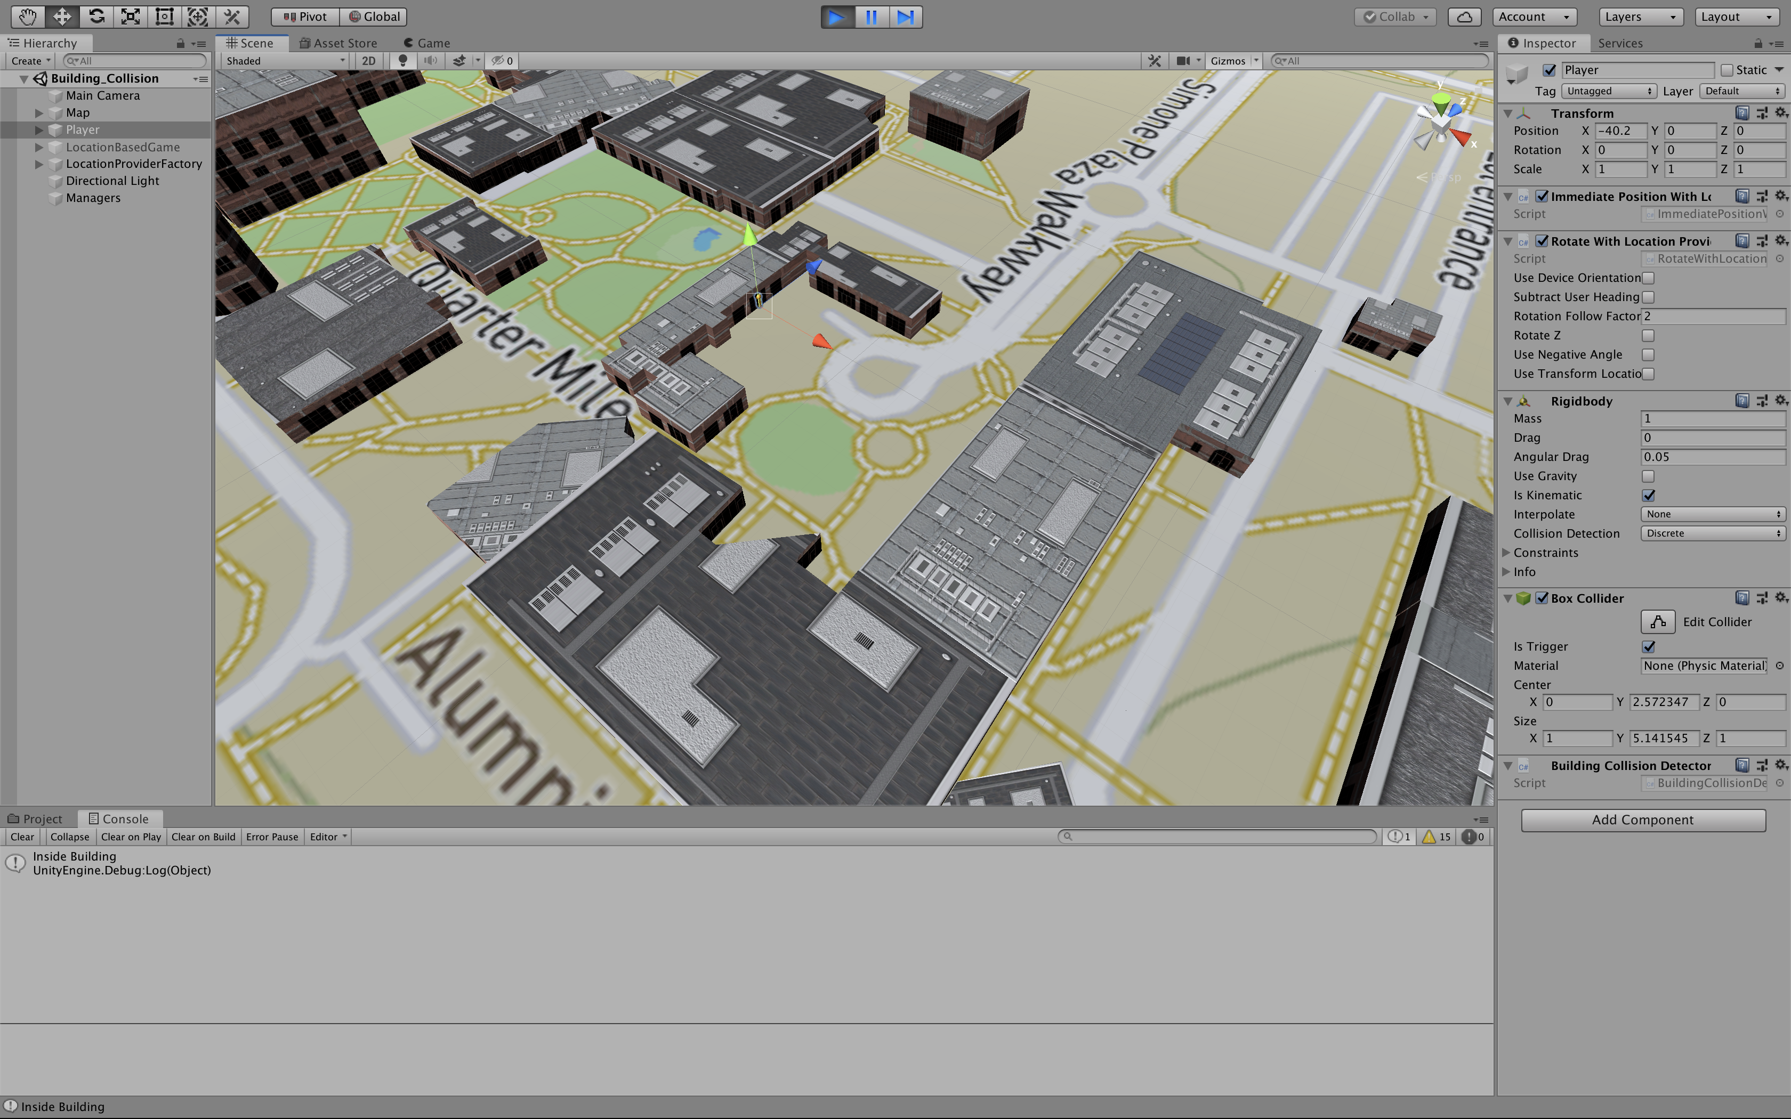Select the Scale tool
1791x1119 pixels.
pos(130,17)
